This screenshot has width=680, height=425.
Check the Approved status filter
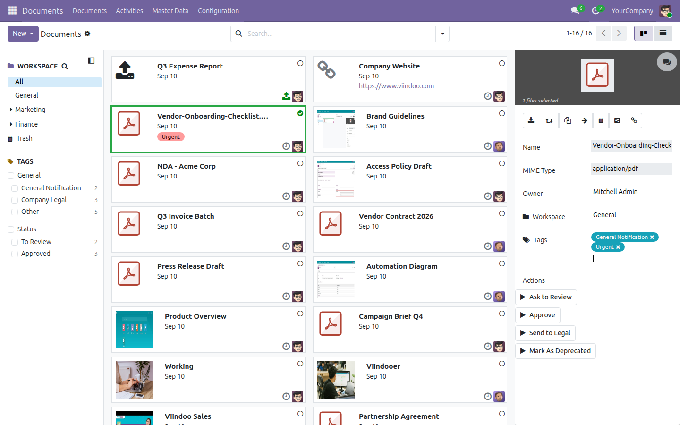(x=15, y=254)
